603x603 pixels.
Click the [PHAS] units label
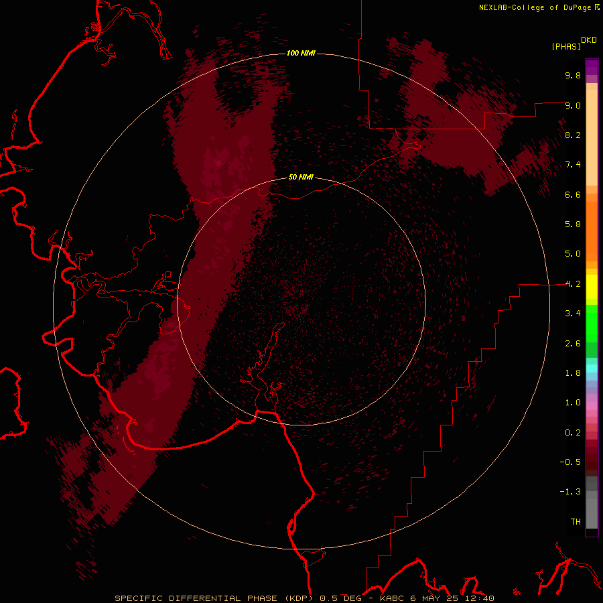tap(566, 46)
